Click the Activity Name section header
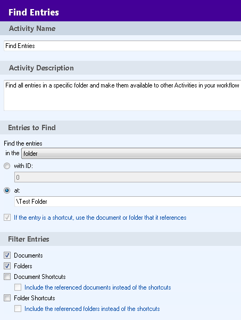 click(x=120, y=28)
